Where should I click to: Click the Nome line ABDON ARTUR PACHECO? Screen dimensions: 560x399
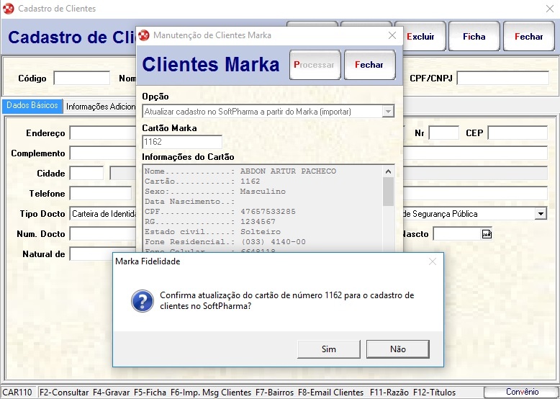point(240,171)
